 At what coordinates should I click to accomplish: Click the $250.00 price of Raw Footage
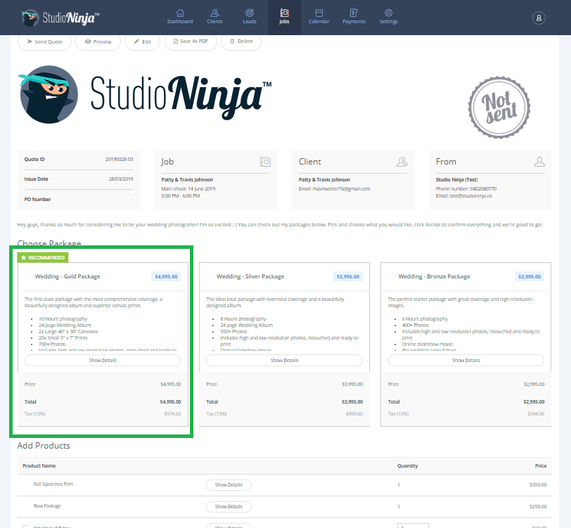pyautogui.click(x=538, y=506)
